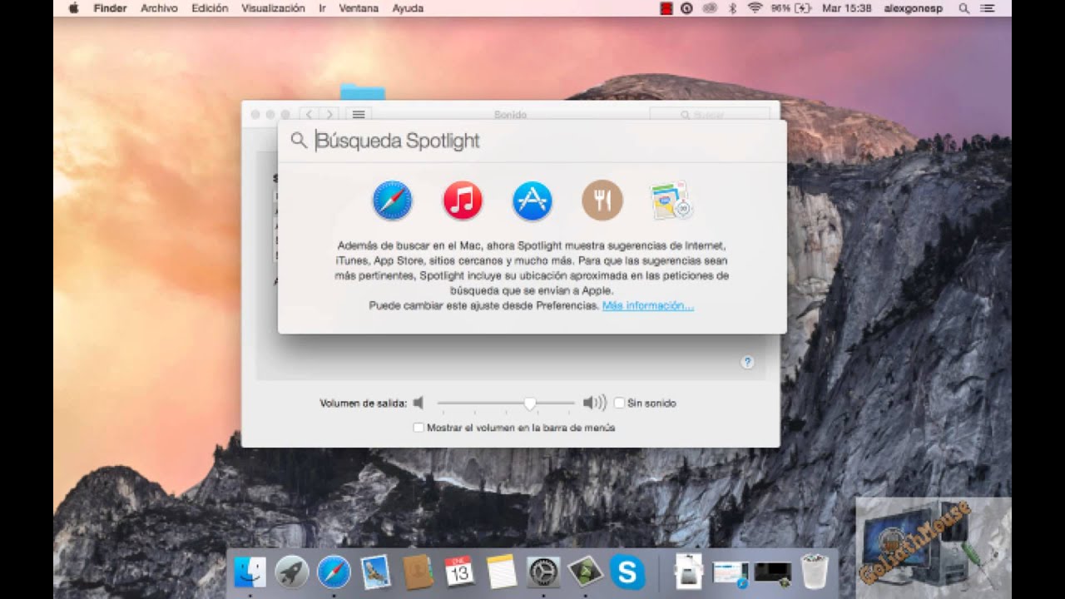Image resolution: width=1065 pixels, height=599 pixels.
Task: Open Finder from the Dock
Action: [250, 572]
